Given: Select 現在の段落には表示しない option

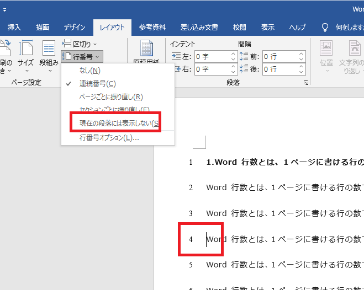Looking at the screenshot, I should (118, 123).
